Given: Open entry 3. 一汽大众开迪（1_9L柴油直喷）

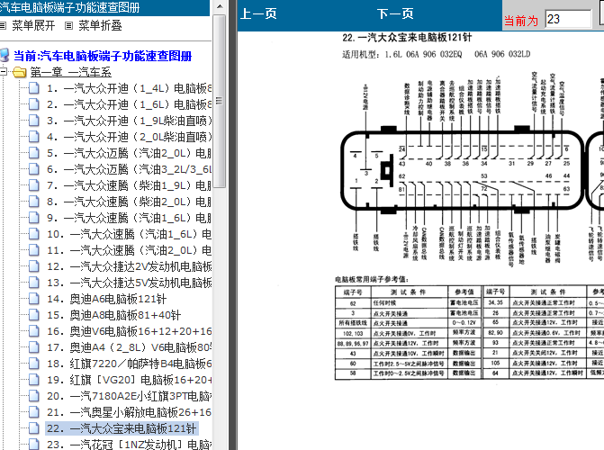Looking at the screenshot, I should point(129,121).
